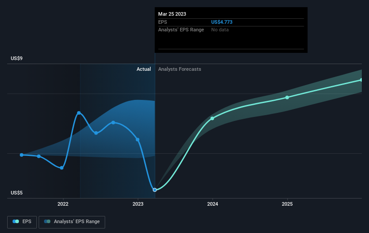Click the 2023 x-axis label
369x233 pixels.
138,204
